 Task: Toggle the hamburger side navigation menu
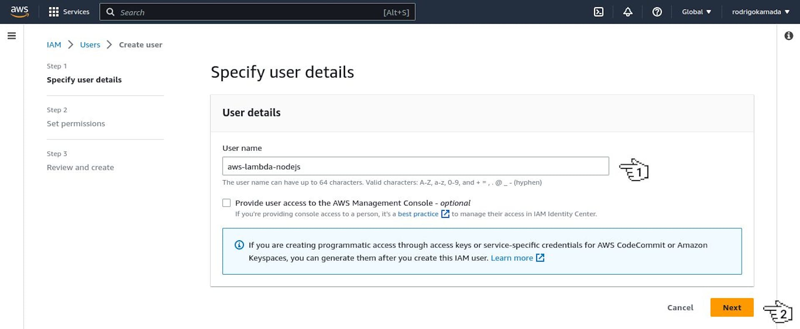click(12, 36)
